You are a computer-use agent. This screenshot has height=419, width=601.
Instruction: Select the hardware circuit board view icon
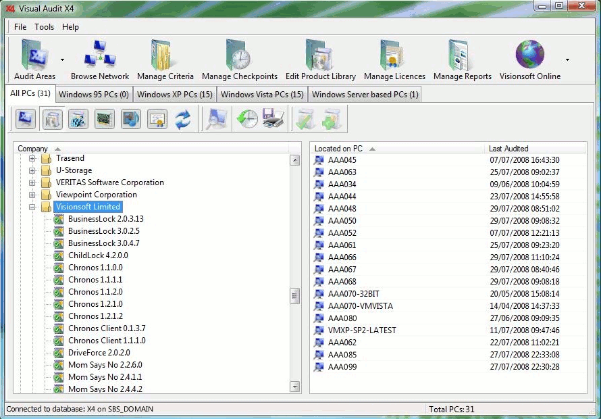click(104, 119)
